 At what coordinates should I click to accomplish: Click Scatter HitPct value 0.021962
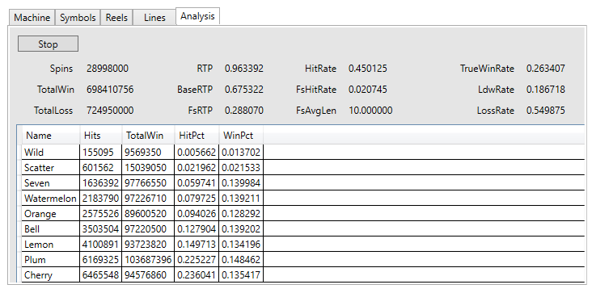(x=197, y=168)
